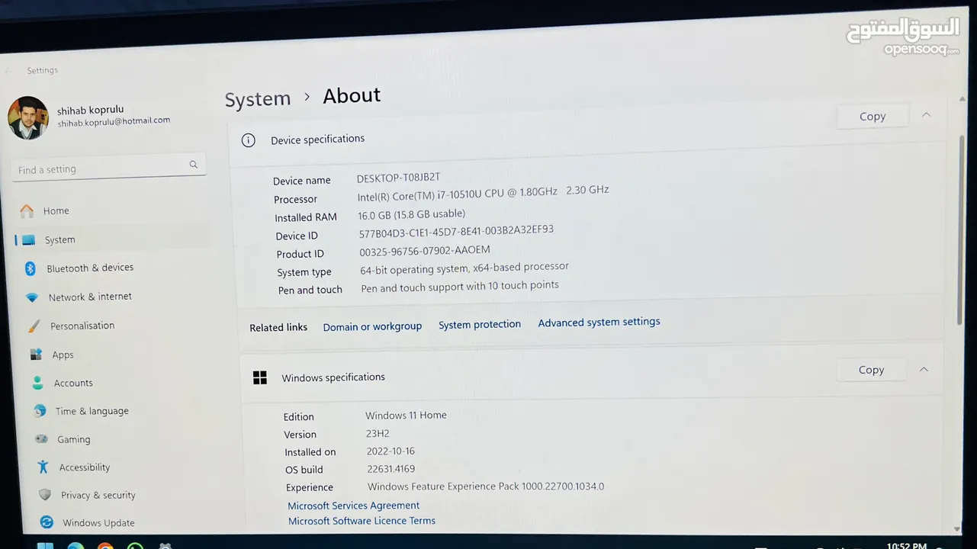Viewport: 977px width, 549px height.
Task: Open the System protection link
Action: click(x=480, y=324)
